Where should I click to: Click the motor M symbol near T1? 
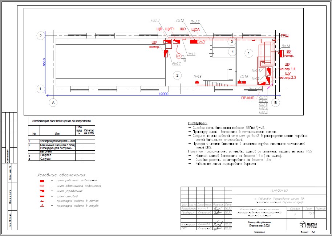tap(178, 56)
